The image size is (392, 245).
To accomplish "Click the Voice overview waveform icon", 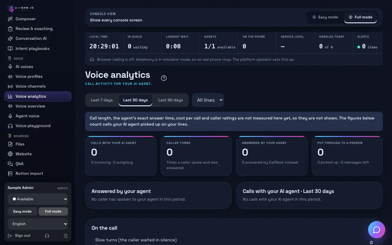I will [10, 106].
